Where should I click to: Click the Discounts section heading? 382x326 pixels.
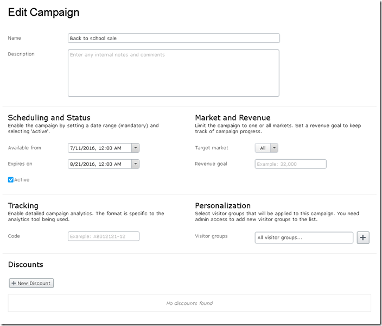26,265
